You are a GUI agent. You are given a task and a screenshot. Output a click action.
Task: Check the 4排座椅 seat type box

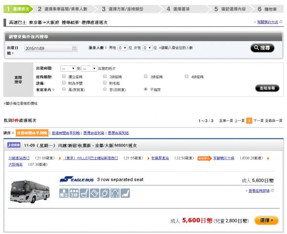coord(187,76)
